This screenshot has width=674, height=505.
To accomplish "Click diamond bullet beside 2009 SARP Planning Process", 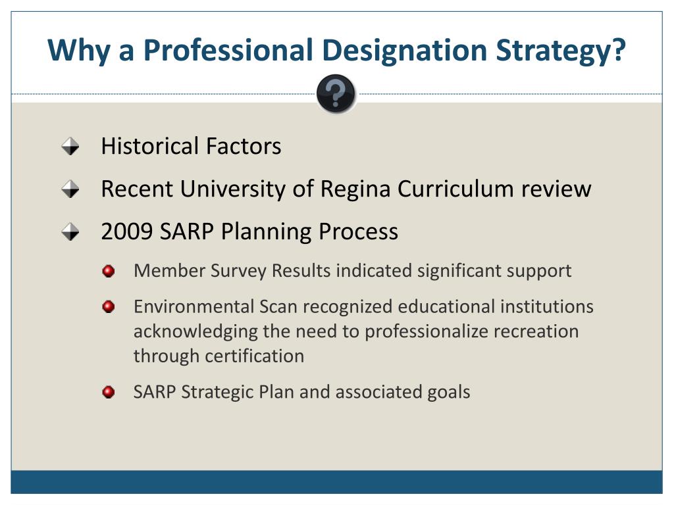I will pos(70,232).
